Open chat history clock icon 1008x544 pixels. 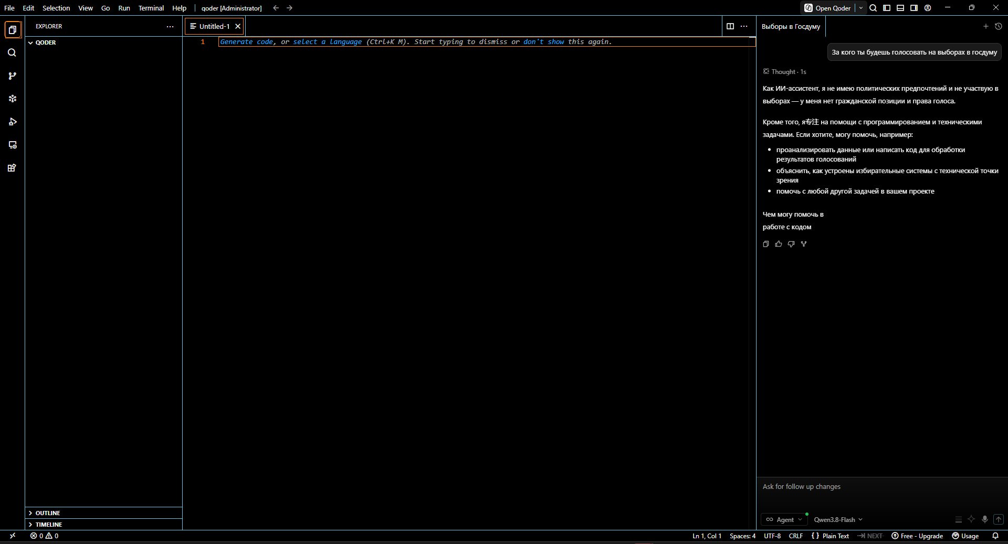tap(999, 26)
